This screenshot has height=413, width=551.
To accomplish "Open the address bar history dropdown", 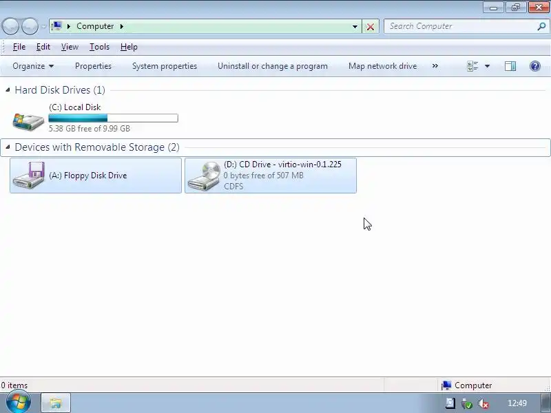I will (355, 27).
